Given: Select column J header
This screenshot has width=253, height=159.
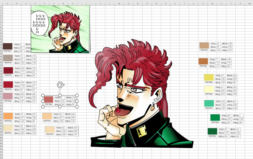Looking at the screenshot, I should 91,4.
